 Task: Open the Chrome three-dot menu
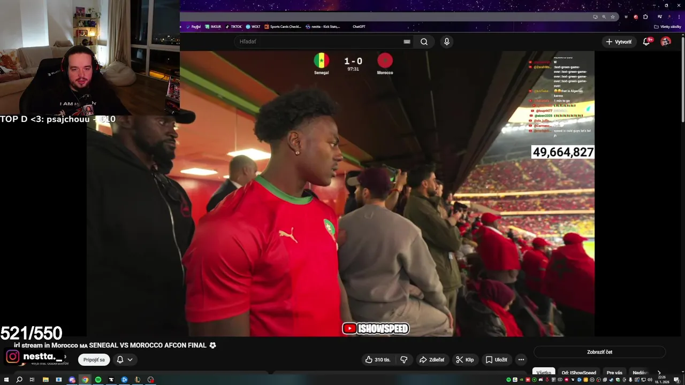pos(679,17)
